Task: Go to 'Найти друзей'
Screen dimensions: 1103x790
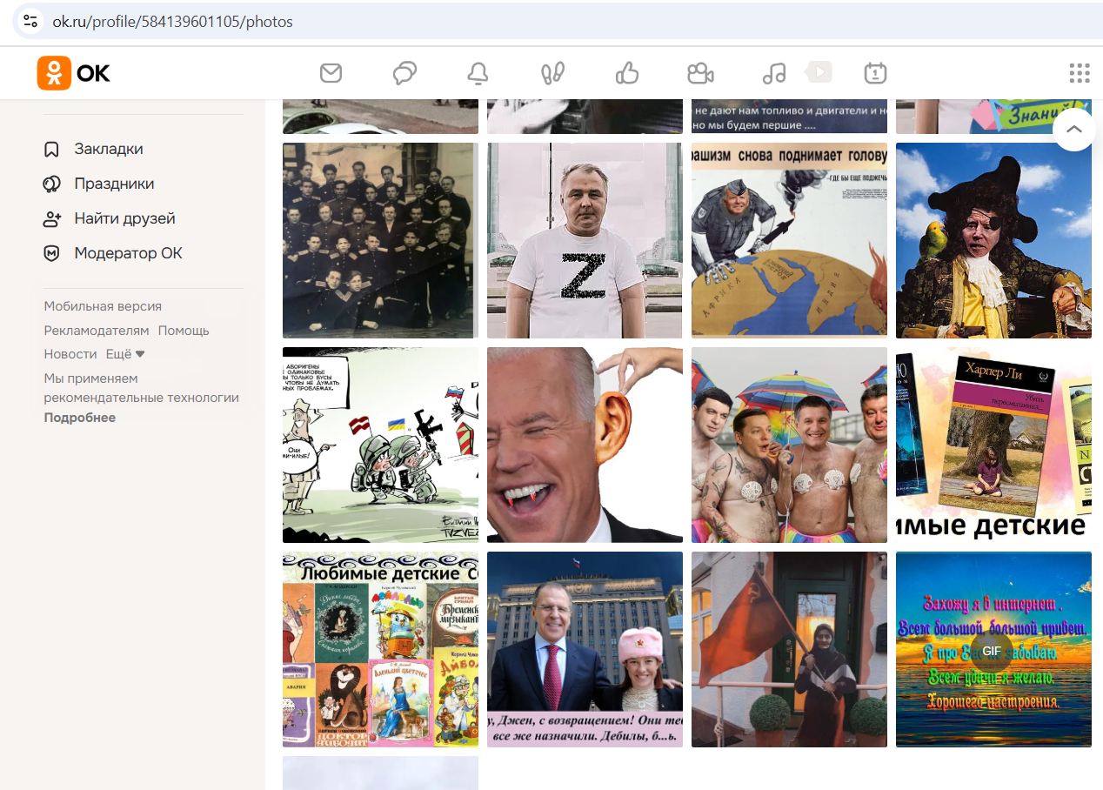Action: [x=124, y=218]
